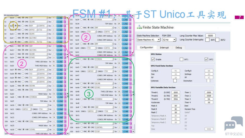The height and width of the screenshot is (138, 245).
Task: Click the MASK Value field on row S19
Action: pyautogui.click(x=54, y=94)
